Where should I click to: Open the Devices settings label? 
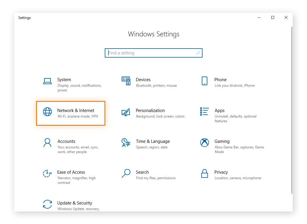tap(143, 80)
